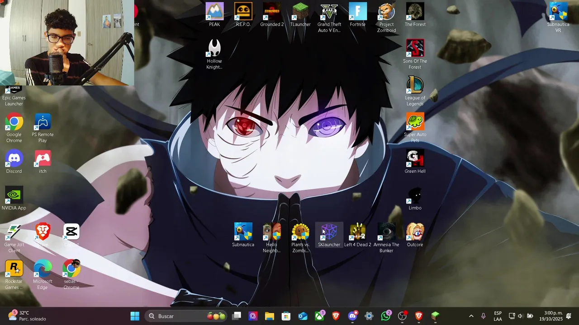Open the Windows Start menu

(x=135, y=316)
